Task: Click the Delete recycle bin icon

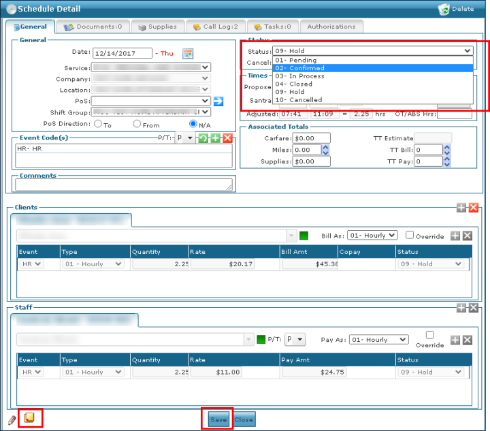Action: [444, 9]
